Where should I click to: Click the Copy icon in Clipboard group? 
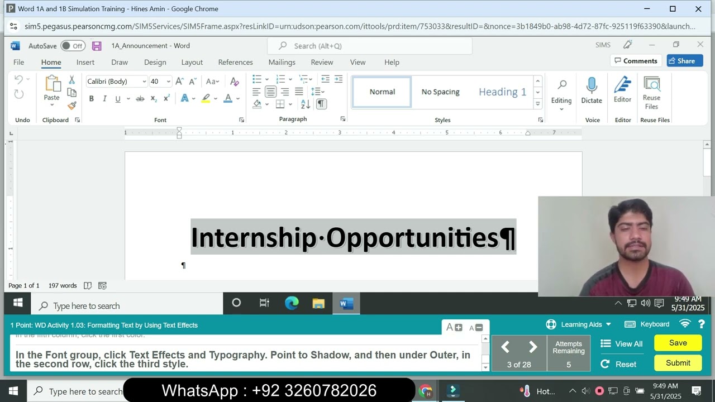click(x=71, y=93)
